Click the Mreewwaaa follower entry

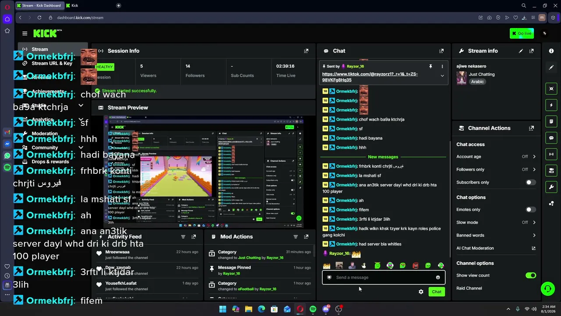(x=147, y=255)
